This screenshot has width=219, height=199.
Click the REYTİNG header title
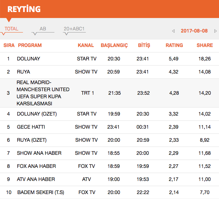(24, 9)
